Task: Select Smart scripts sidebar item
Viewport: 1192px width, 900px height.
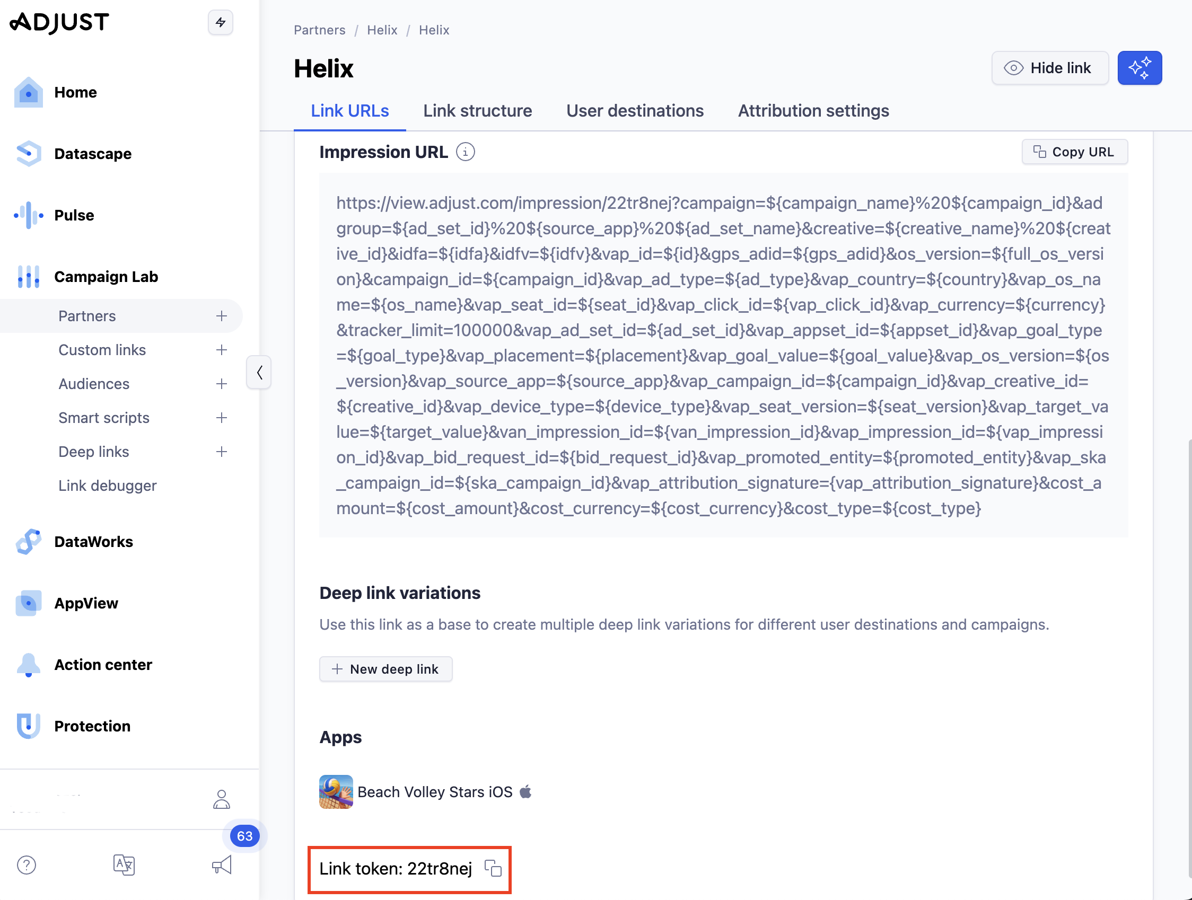Action: 103,418
